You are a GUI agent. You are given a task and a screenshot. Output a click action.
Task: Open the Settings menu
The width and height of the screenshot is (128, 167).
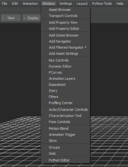click(x=66, y=3)
